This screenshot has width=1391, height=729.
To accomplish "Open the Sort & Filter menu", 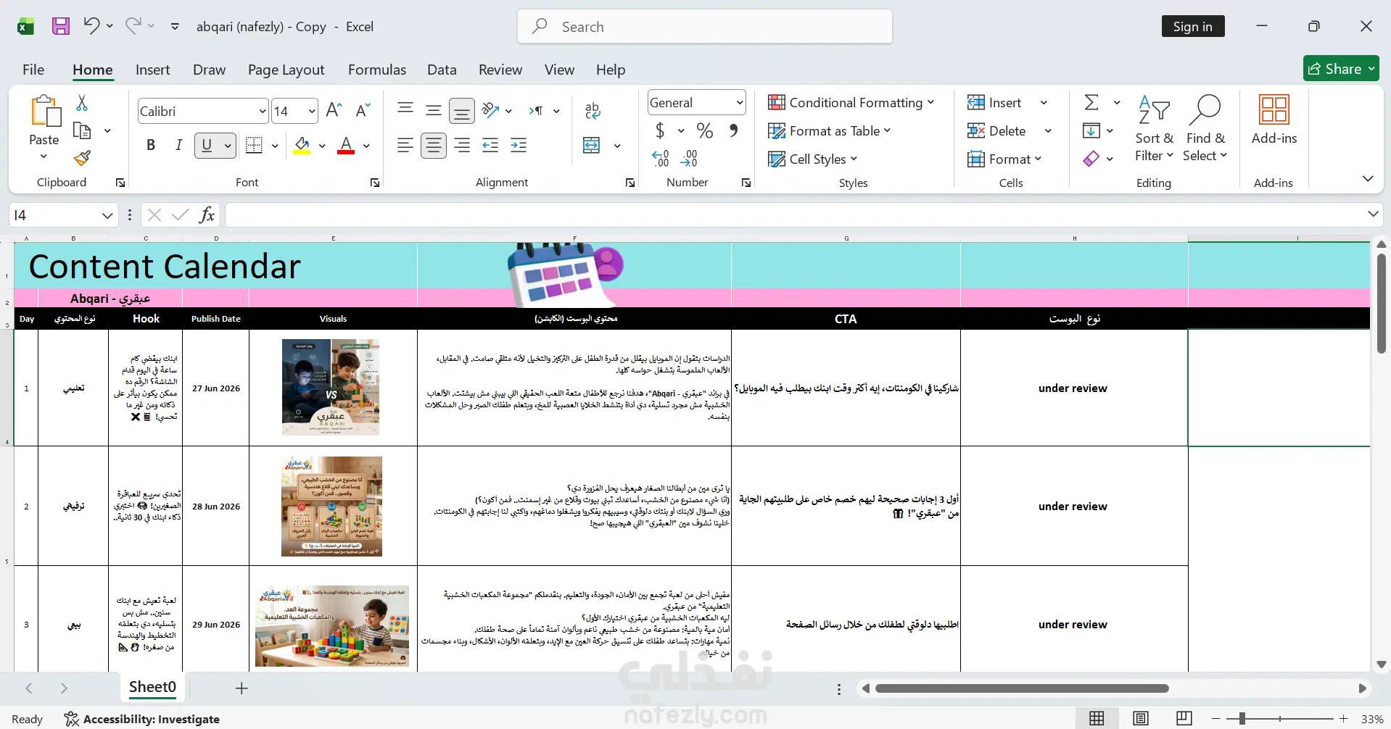I will point(1154,128).
